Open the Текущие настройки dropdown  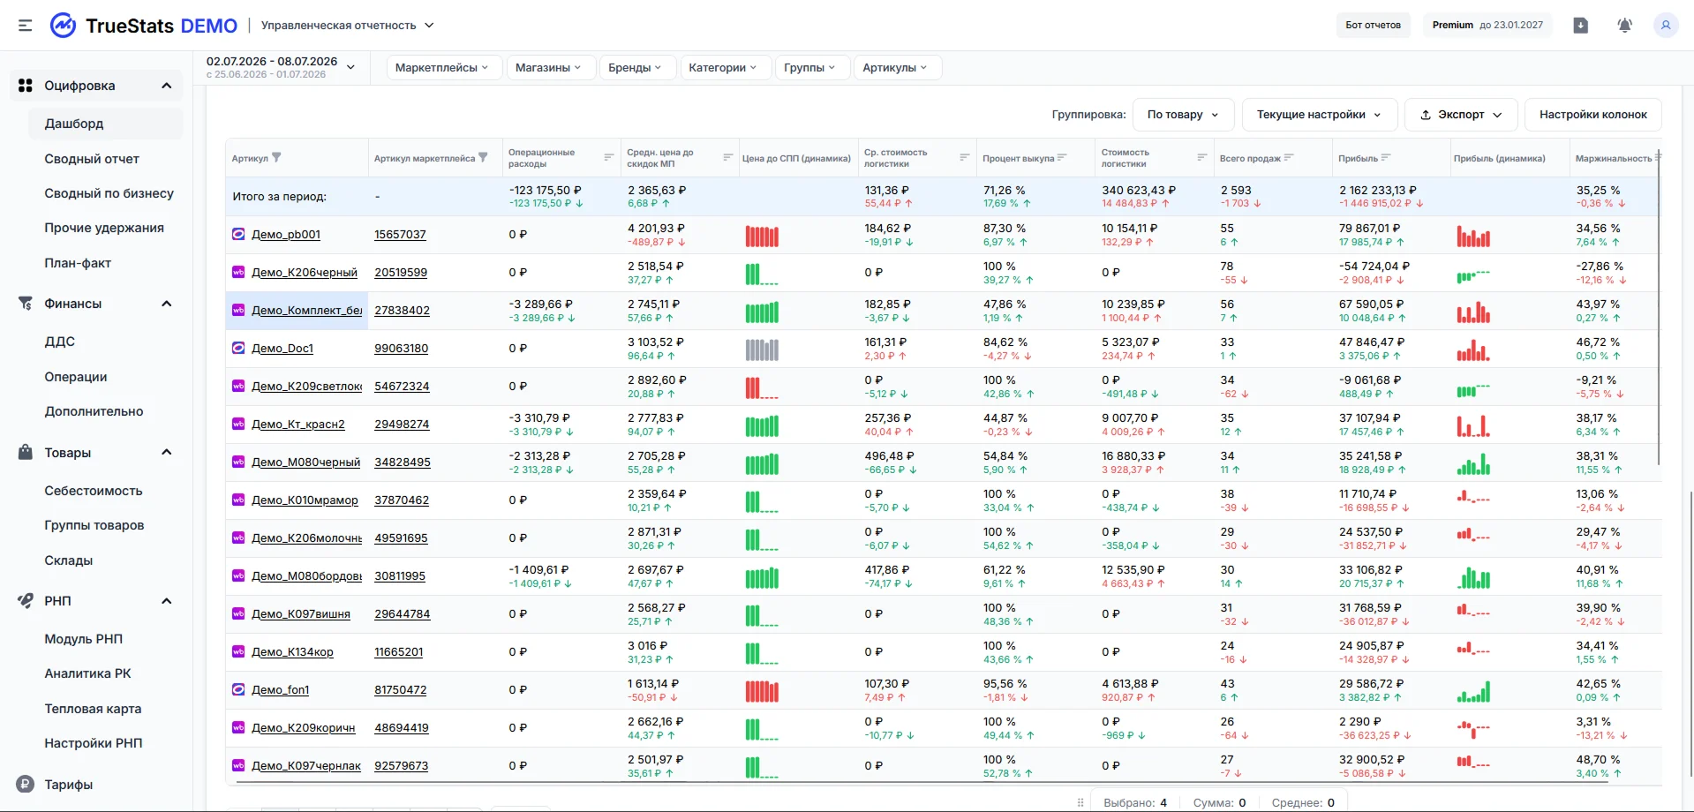coord(1320,115)
